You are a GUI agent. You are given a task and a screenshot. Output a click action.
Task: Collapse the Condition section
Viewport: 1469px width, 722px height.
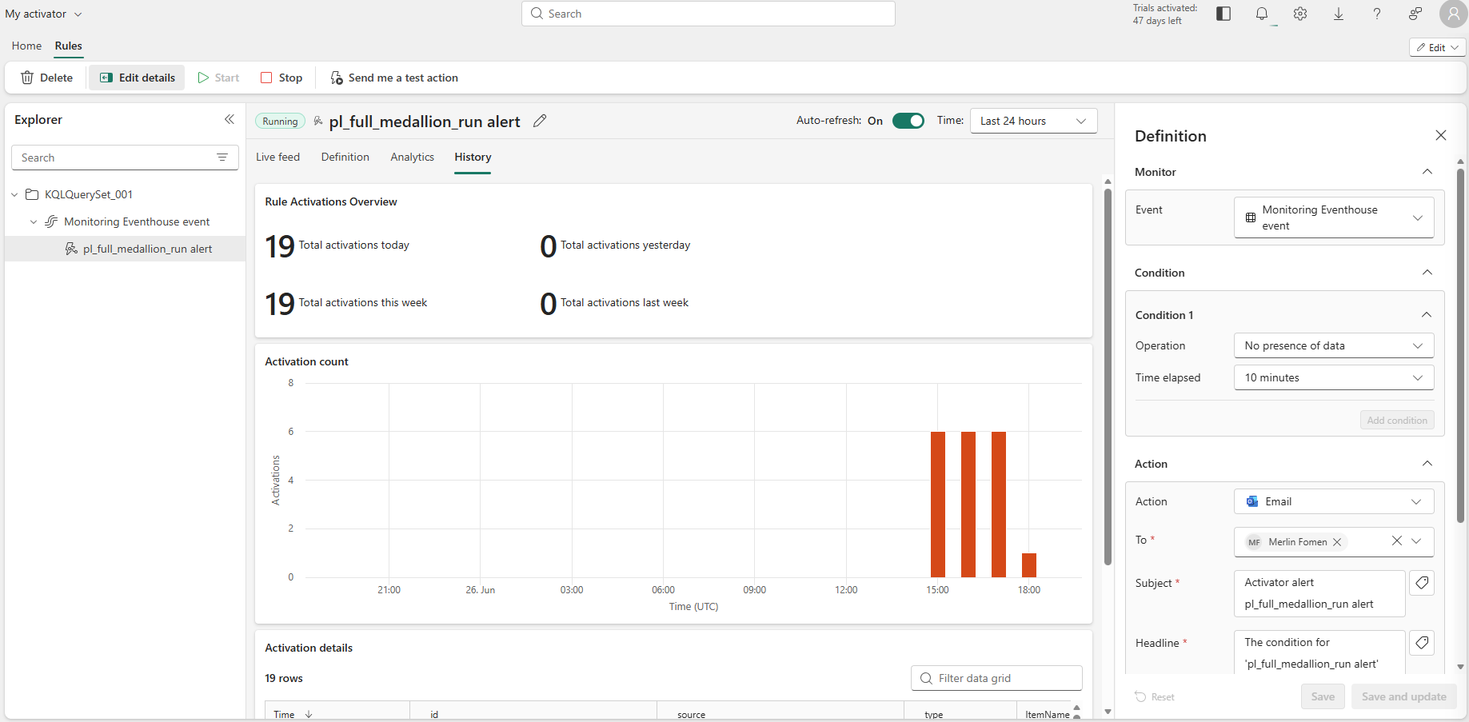(1427, 273)
